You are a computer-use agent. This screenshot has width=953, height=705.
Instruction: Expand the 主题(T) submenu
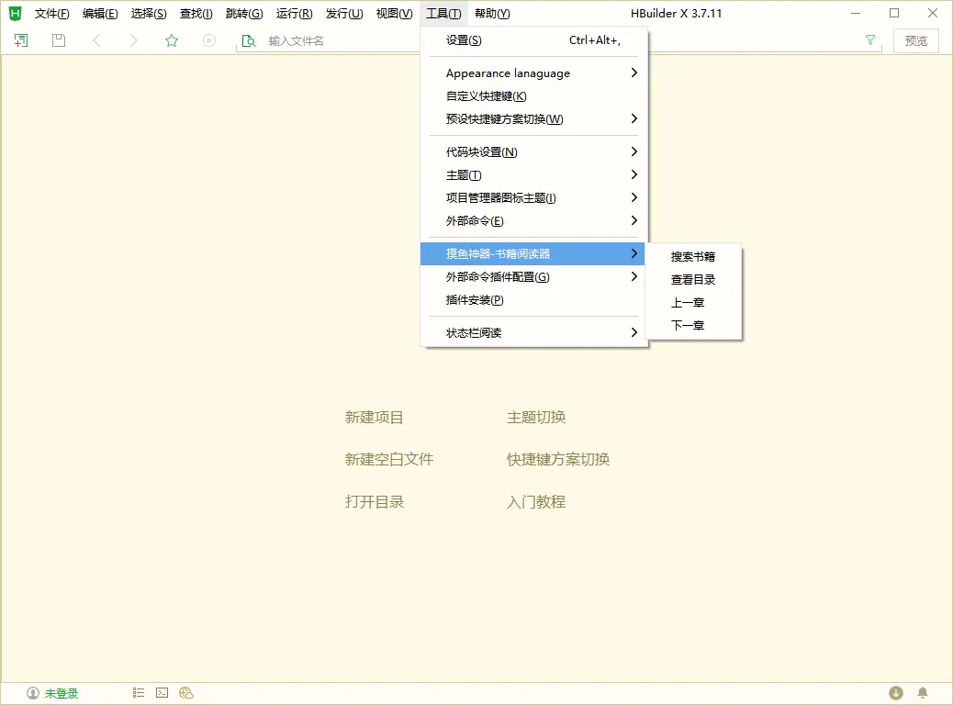click(534, 175)
